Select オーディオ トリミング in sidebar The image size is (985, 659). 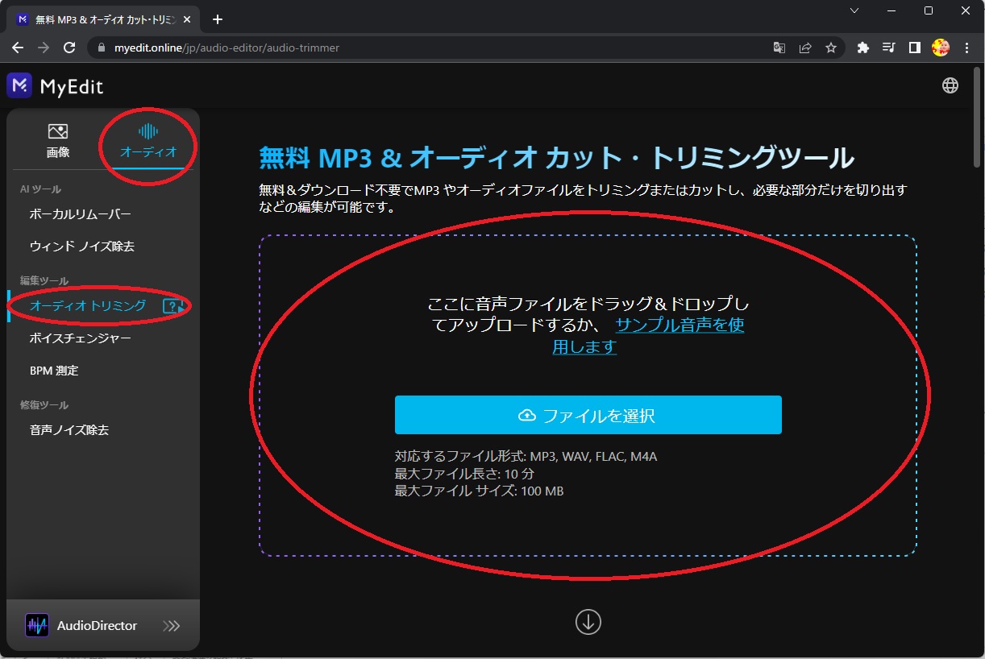point(87,305)
